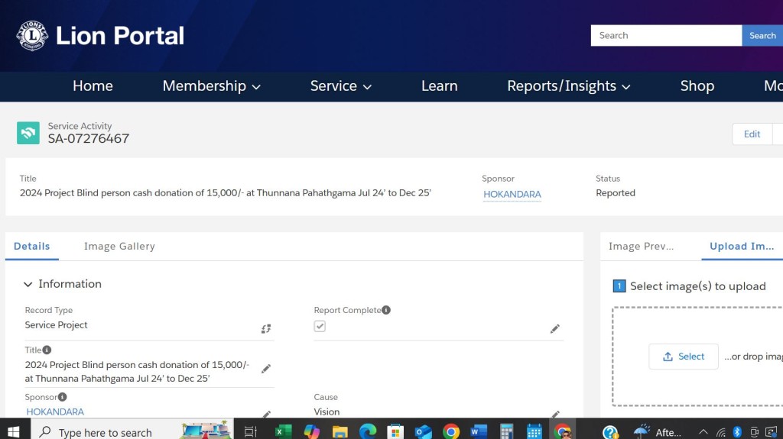
Task: Open File Explorer from the taskbar
Action: pos(340,431)
